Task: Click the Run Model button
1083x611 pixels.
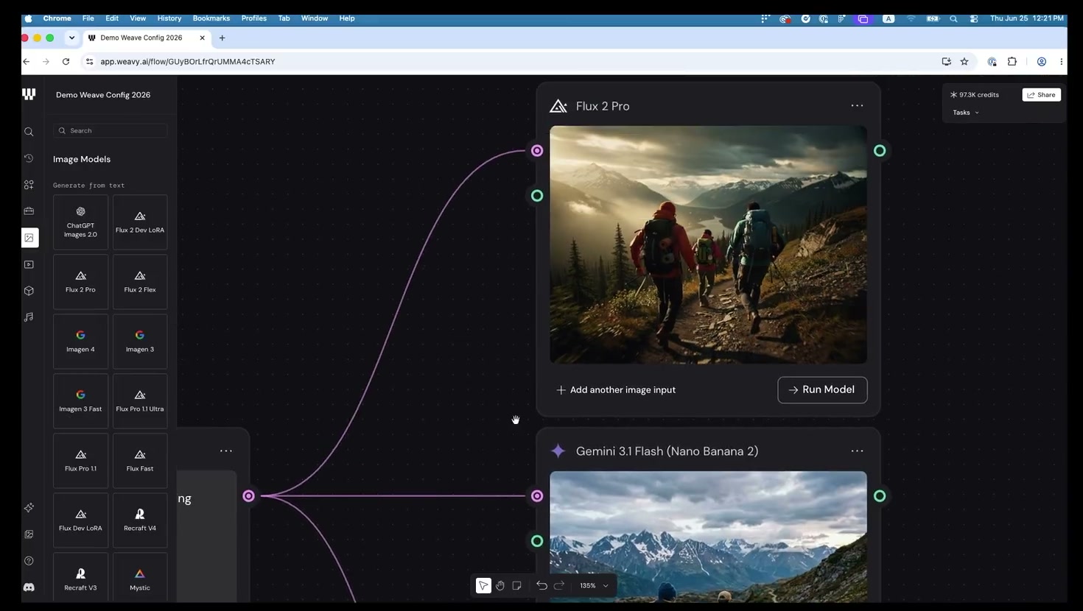Action: pos(822,389)
